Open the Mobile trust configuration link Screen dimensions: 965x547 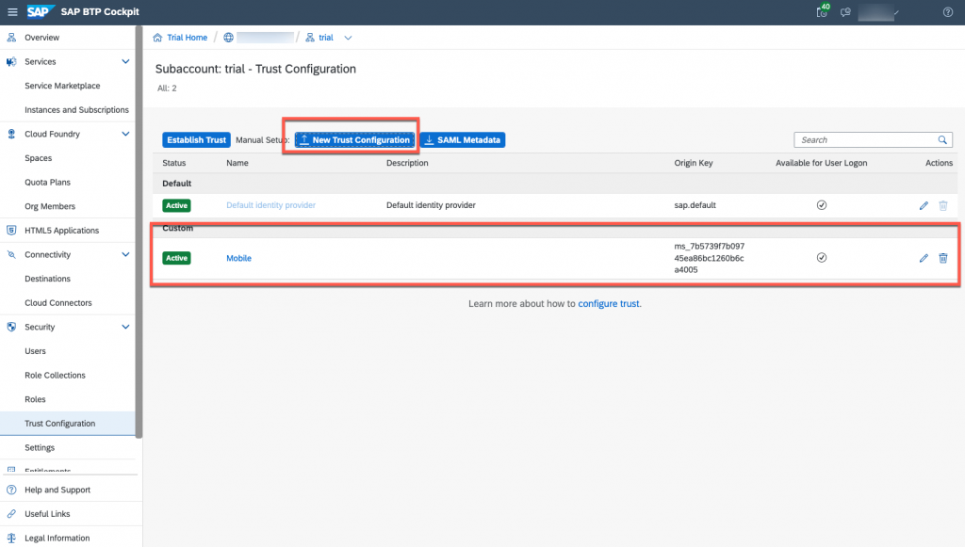238,258
